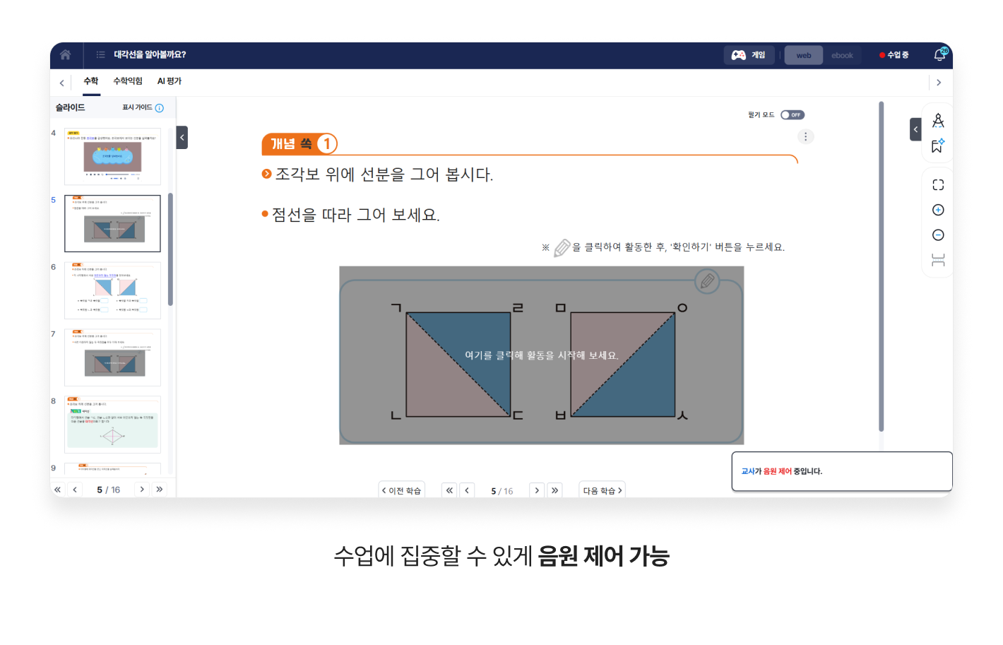The width and height of the screenshot is (1003, 645).
Task: Open the compass drawing tool
Action: tap(938, 121)
